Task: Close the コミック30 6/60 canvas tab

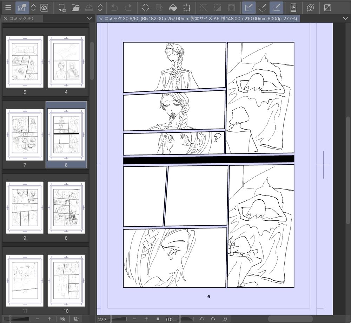Action: pos(101,19)
